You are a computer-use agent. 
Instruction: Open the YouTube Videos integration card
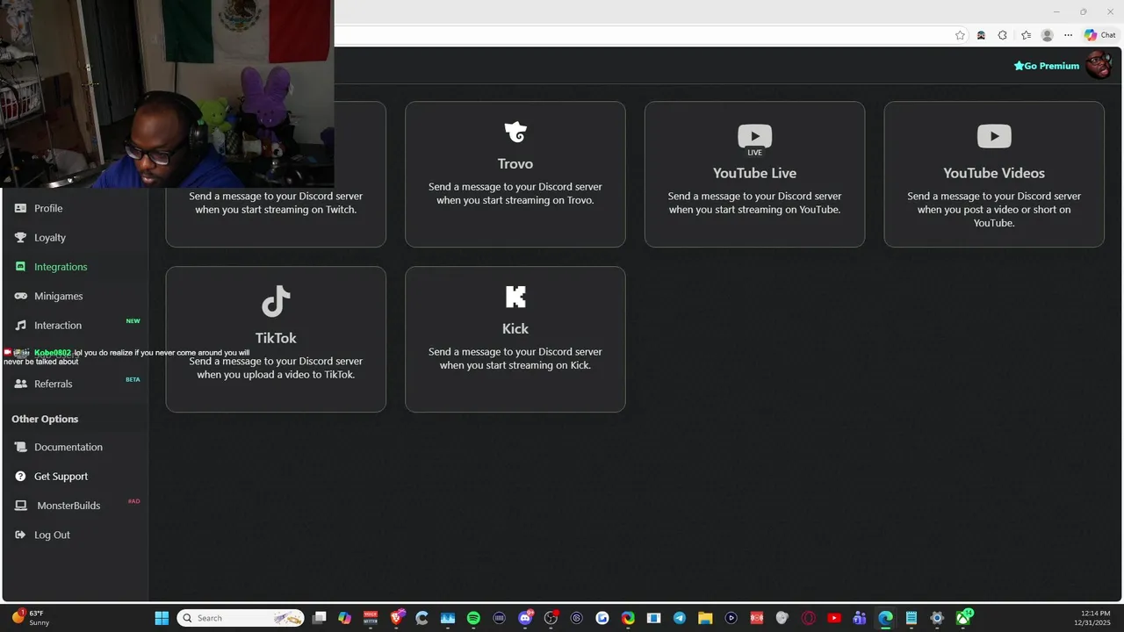pos(994,174)
